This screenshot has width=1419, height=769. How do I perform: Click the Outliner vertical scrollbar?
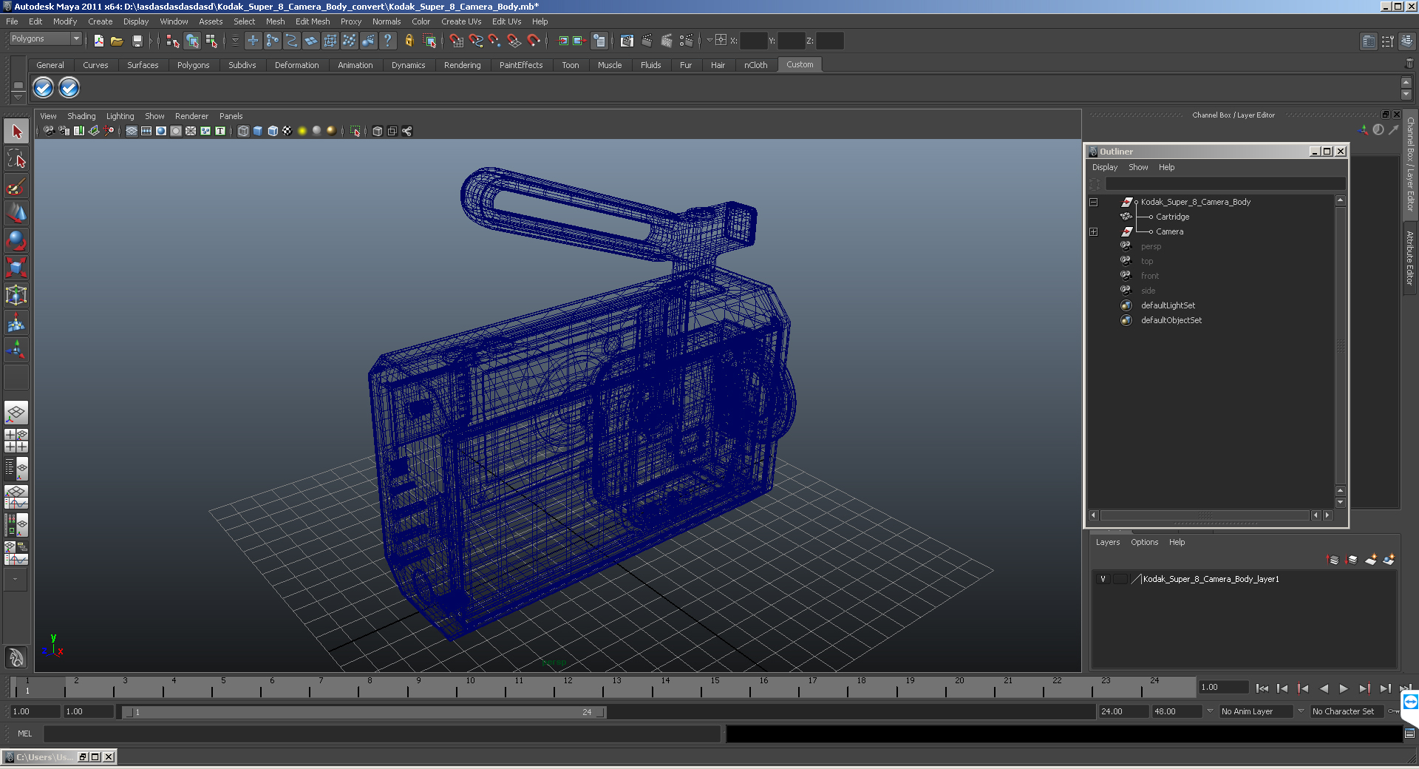1340,345
